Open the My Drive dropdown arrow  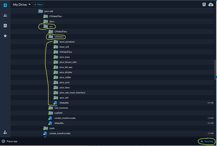pos(30,4)
